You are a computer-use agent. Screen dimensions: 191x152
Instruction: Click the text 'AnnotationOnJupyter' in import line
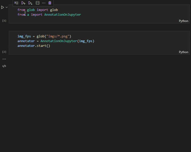pyautogui.click(x=63, y=15)
